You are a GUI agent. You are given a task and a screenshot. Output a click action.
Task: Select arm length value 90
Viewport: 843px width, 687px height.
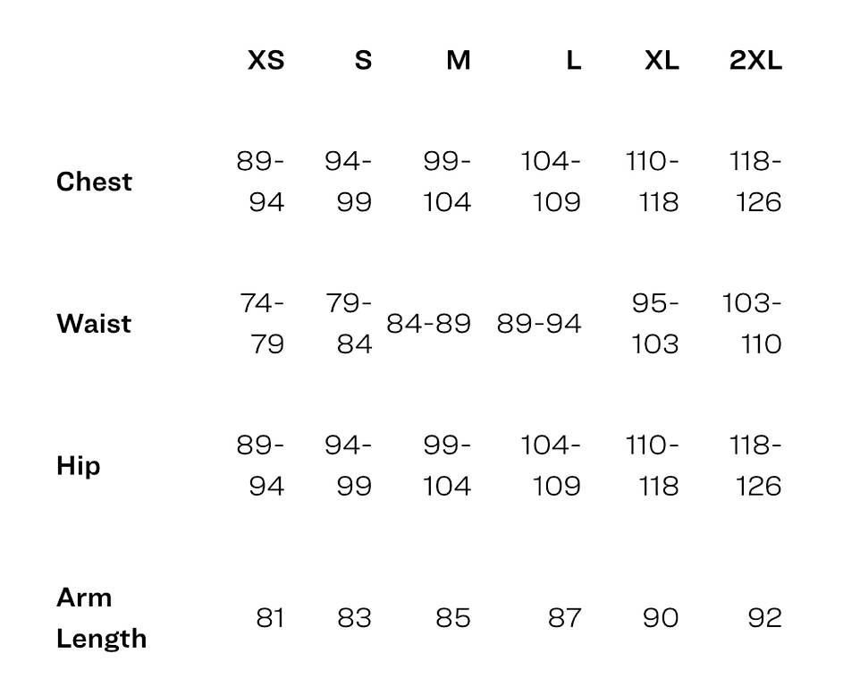click(661, 618)
